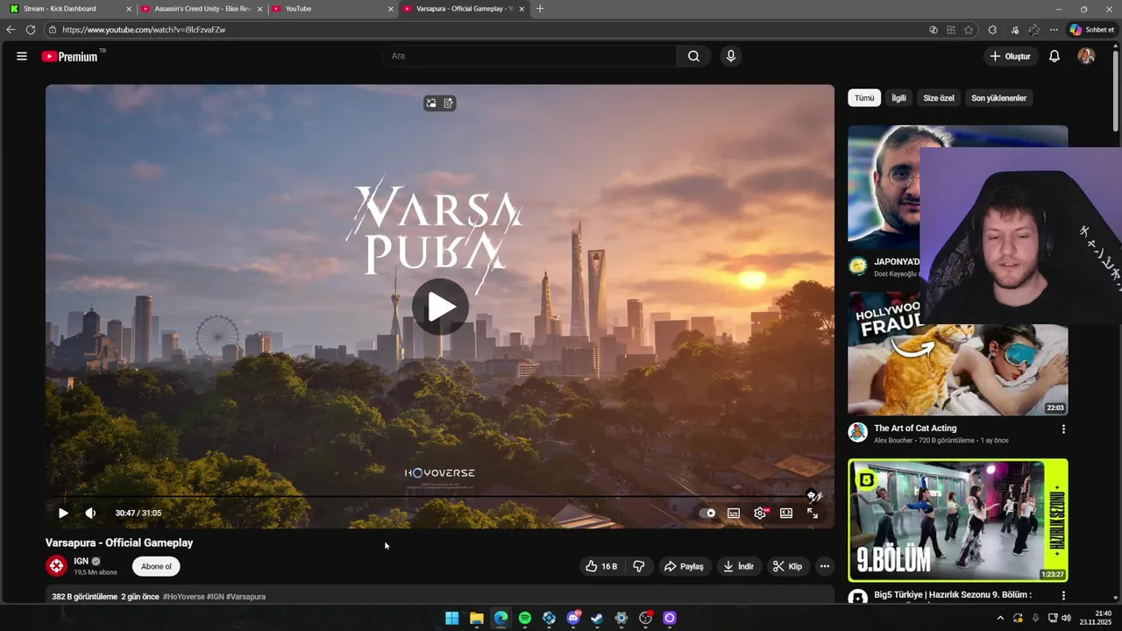Open player settings gear with 4K badge
The height and width of the screenshot is (631, 1122).
[760, 514]
